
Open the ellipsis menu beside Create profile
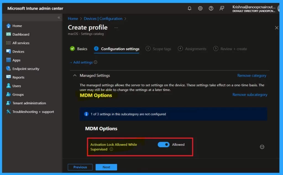click(x=116, y=28)
